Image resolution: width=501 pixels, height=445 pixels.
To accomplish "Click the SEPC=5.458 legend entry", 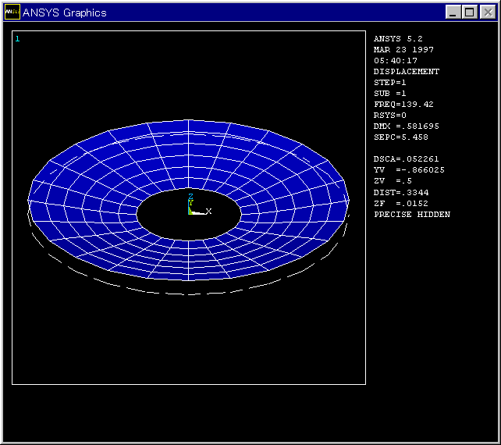I will pyautogui.click(x=401, y=137).
